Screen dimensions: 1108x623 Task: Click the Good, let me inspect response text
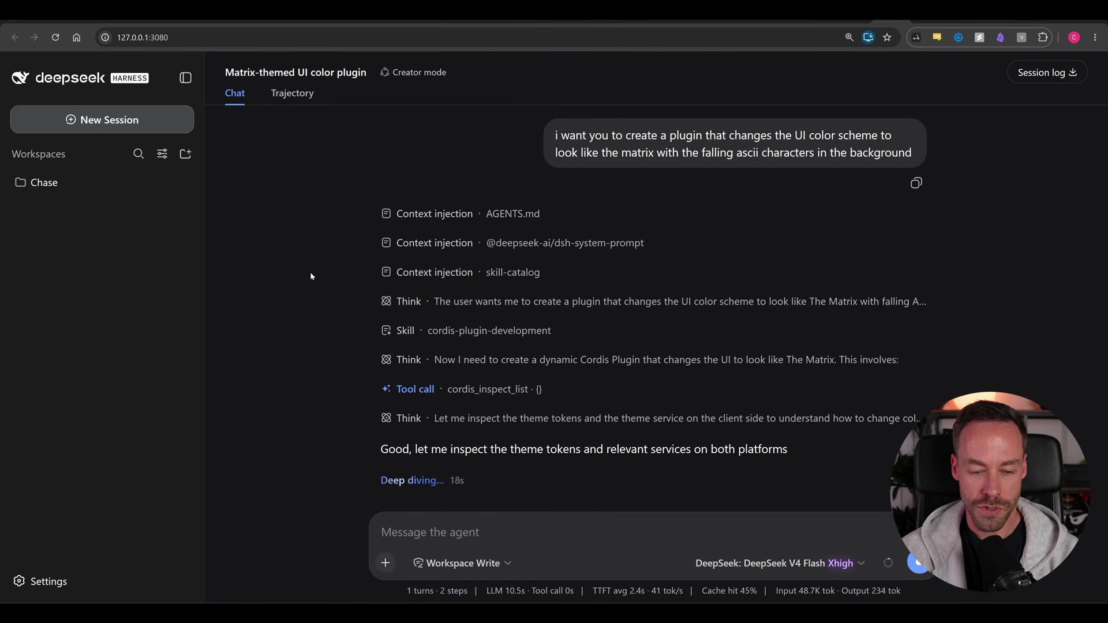click(583, 449)
